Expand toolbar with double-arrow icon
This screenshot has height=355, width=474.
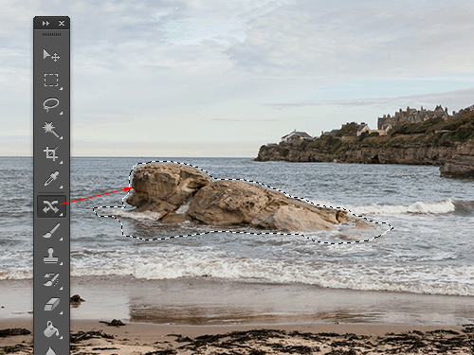(x=46, y=24)
